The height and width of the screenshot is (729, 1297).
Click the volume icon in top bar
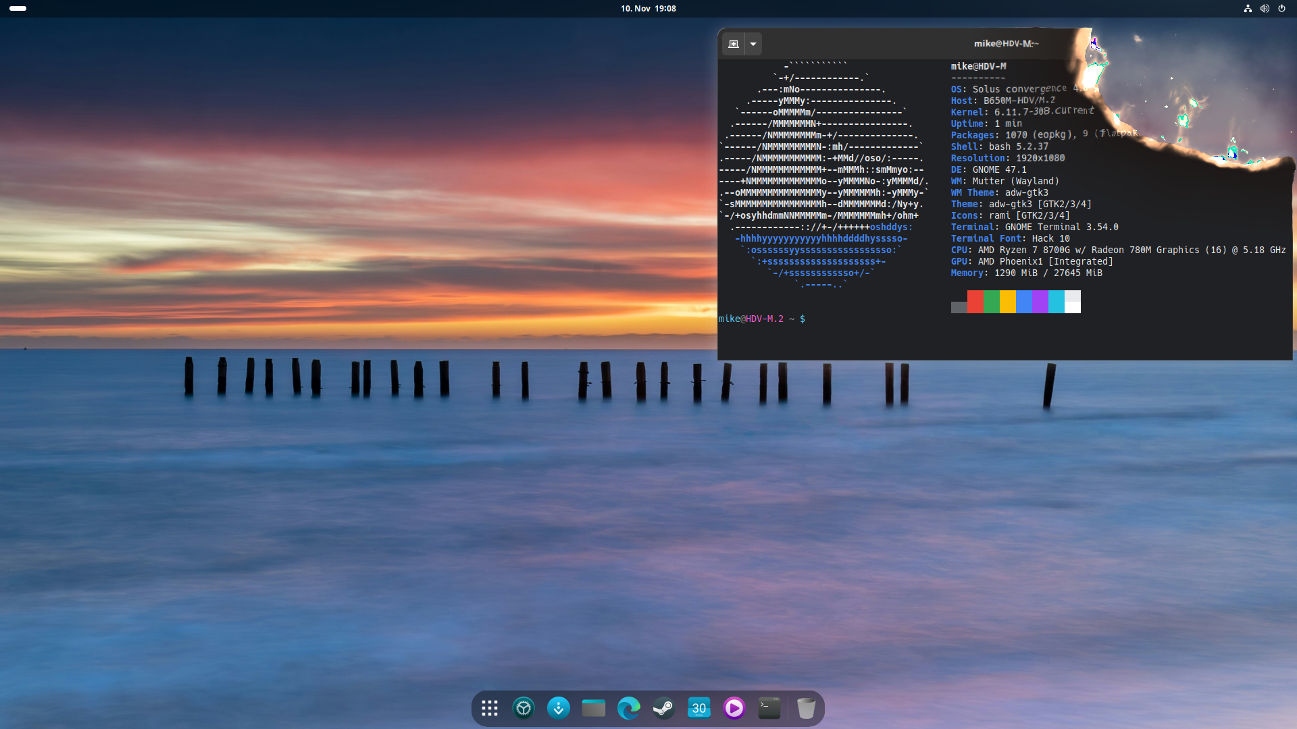click(x=1265, y=9)
